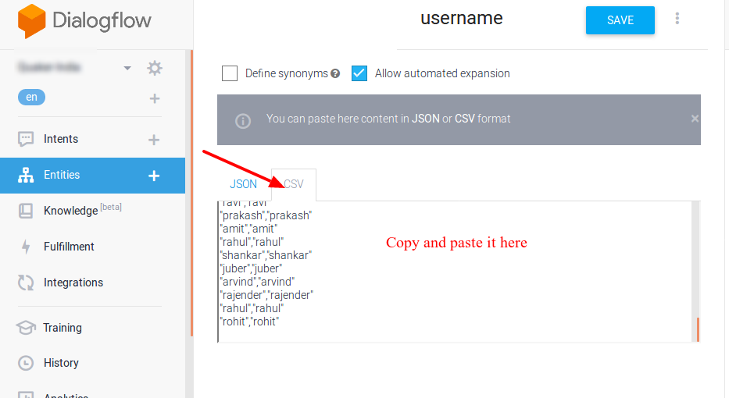729x398 pixels.
Task: Click the History clock icon
Action: (26, 363)
